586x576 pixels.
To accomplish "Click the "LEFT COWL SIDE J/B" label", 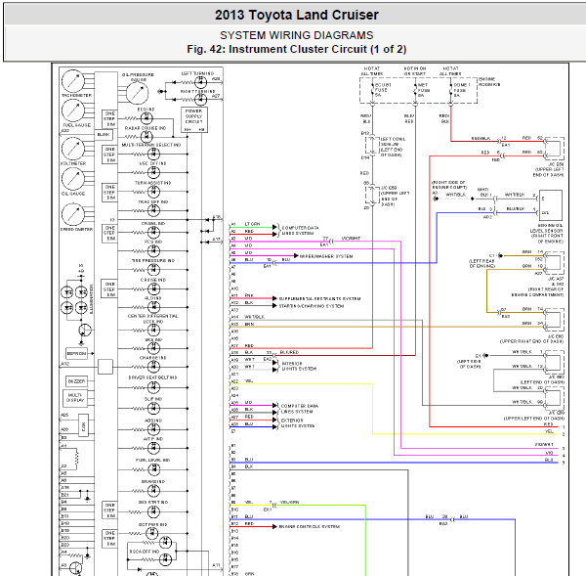I will click(393, 147).
